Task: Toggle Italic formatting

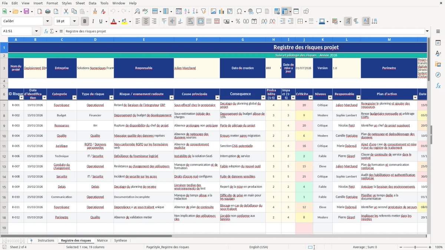Action: (93, 21)
